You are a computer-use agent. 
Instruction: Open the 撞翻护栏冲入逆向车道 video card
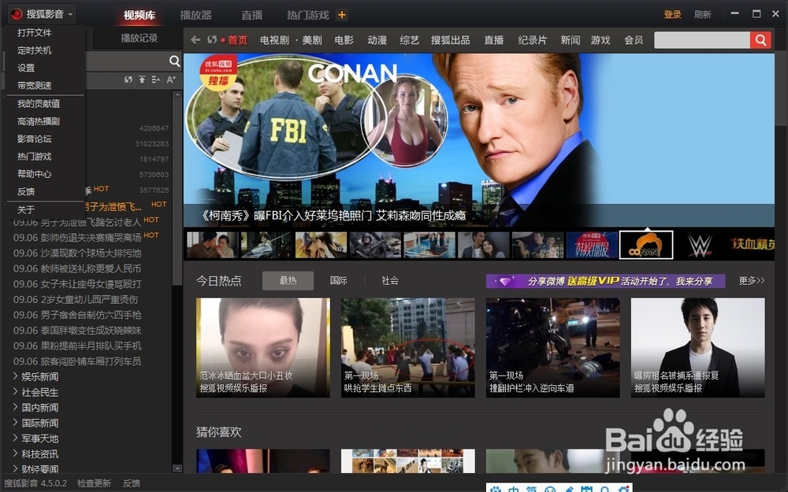click(553, 347)
